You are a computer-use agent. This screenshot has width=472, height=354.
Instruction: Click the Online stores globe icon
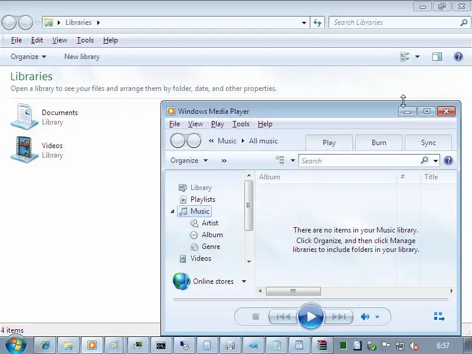coord(182,281)
